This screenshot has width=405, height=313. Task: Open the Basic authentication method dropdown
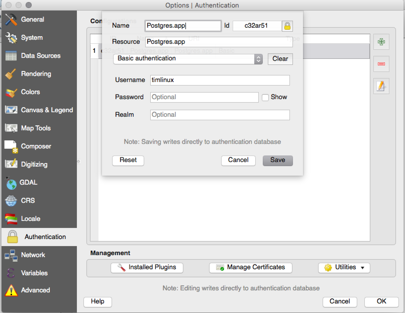point(188,59)
